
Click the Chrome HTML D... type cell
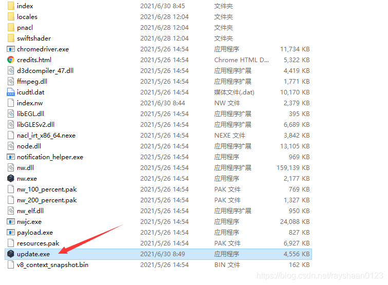(x=241, y=60)
